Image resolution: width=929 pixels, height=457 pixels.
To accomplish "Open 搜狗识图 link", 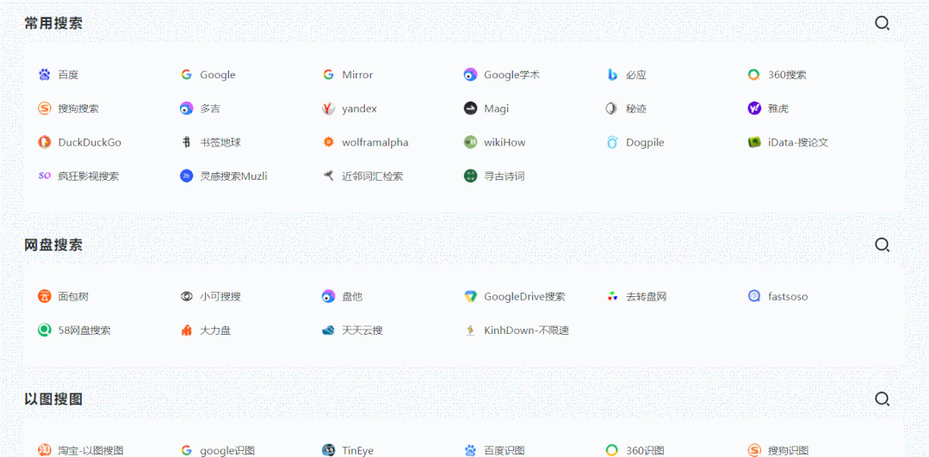I will tap(788, 450).
